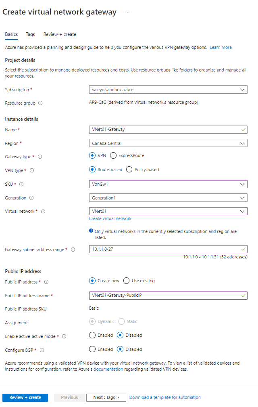Choose Policy-based VPN type

(129, 170)
